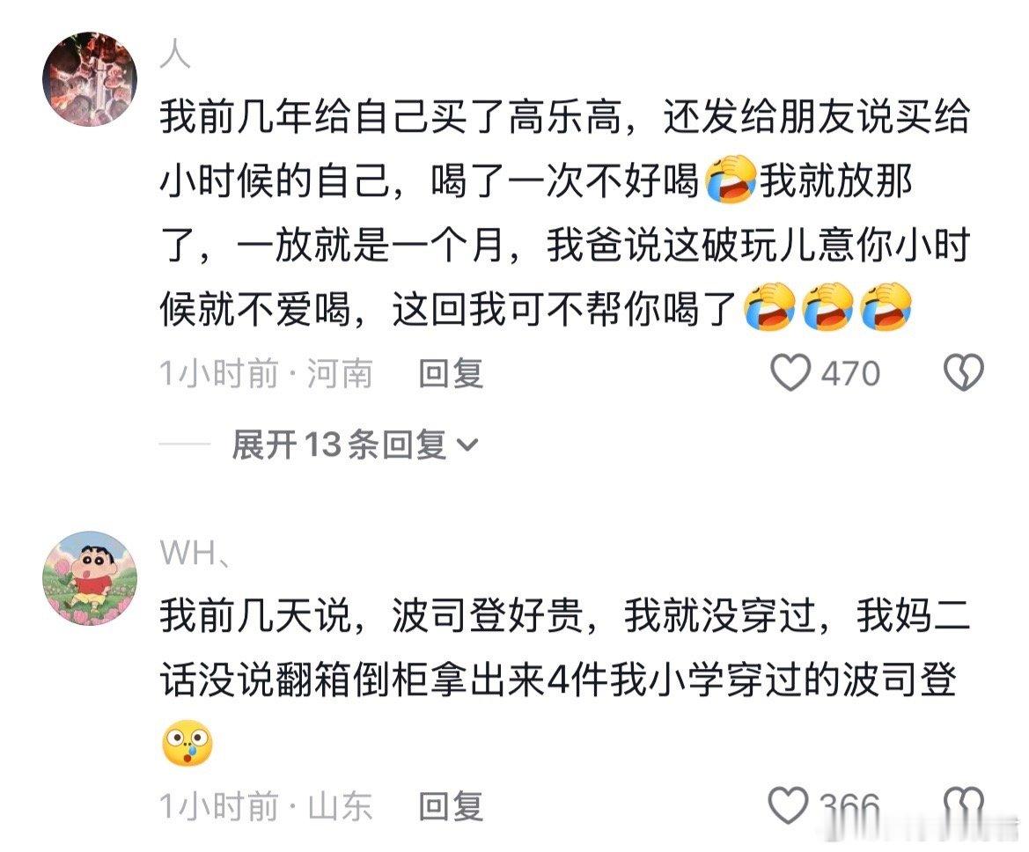Image resolution: width=1029 pixels, height=852 pixels.
Task: Tap the middle laughing emoji after 喝了
Action: tap(827, 307)
